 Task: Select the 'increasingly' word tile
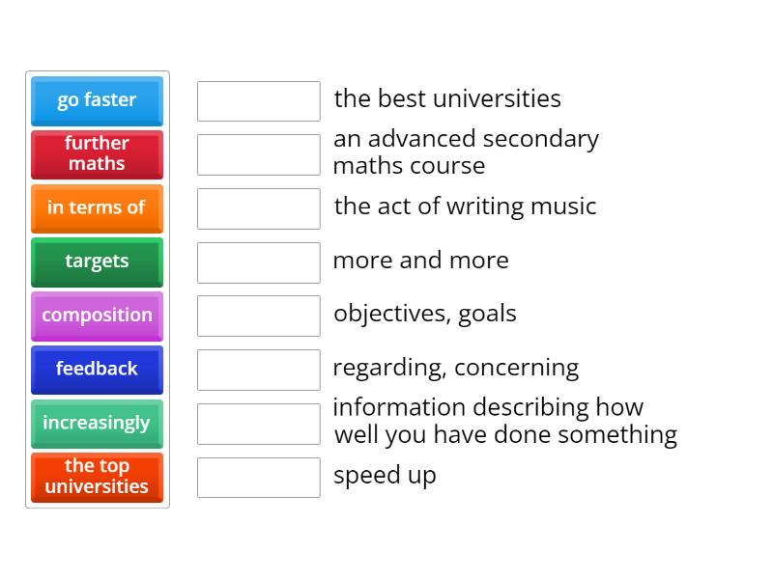(97, 424)
